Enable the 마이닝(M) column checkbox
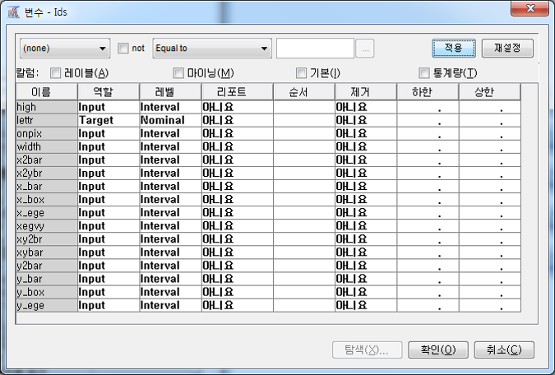 coord(178,73)
